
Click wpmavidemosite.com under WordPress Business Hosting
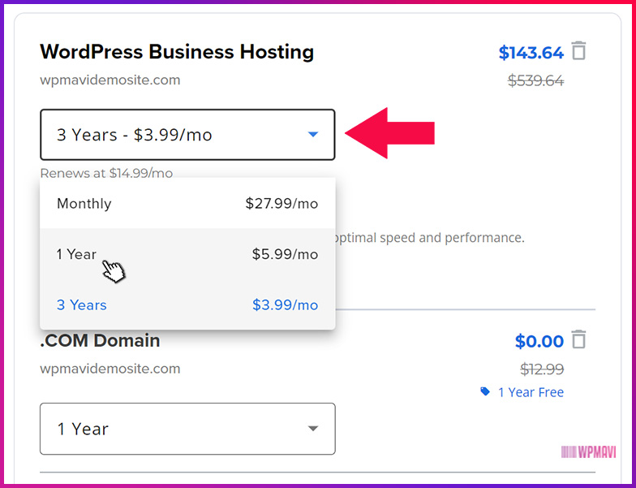tap(110, 80)
